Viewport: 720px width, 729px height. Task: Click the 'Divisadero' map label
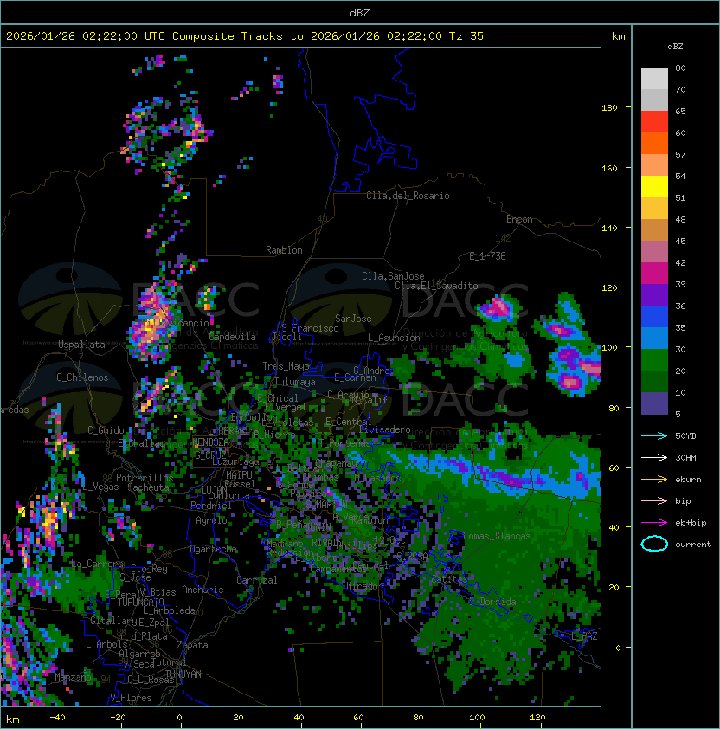point(385,429)
